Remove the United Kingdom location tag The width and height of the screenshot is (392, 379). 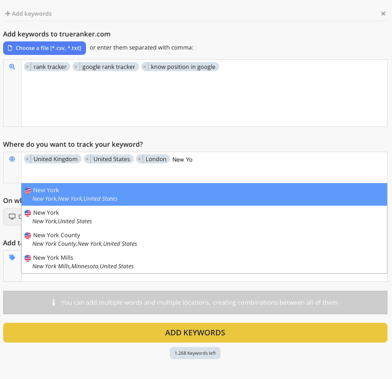pyautogui.click(x=27, y=159)
